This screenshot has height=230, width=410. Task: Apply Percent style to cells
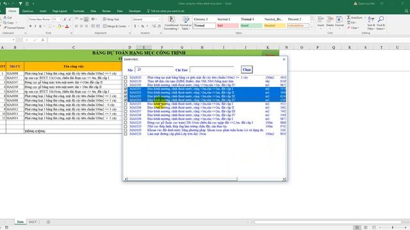(x=142, y=26)
